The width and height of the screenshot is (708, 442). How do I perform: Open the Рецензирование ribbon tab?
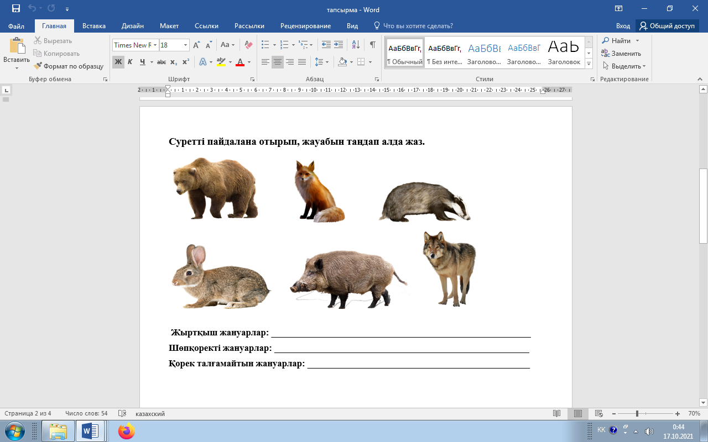click(x=305, y=26)
